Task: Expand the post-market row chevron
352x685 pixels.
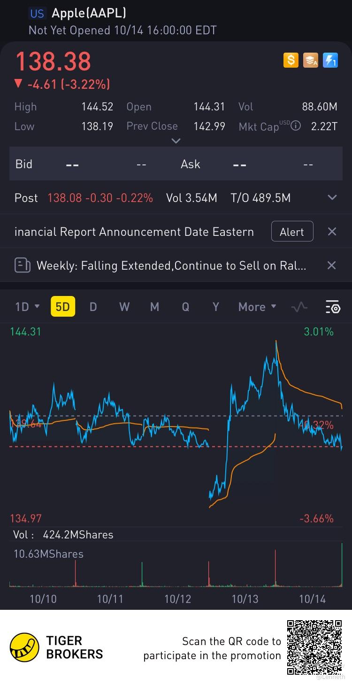Action: [332, 198]
